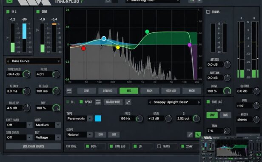The height and width of the screenshot is (162, 262).
Task: Select the green EQ node on graph
Action: [x=147, y=32]
